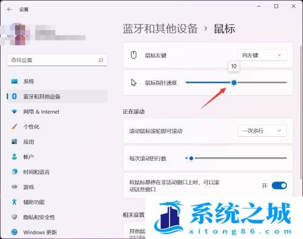The height and width of the screenshot is (239, 303).
Task: Click the search magnifier icon
Action: pos(101,60)
